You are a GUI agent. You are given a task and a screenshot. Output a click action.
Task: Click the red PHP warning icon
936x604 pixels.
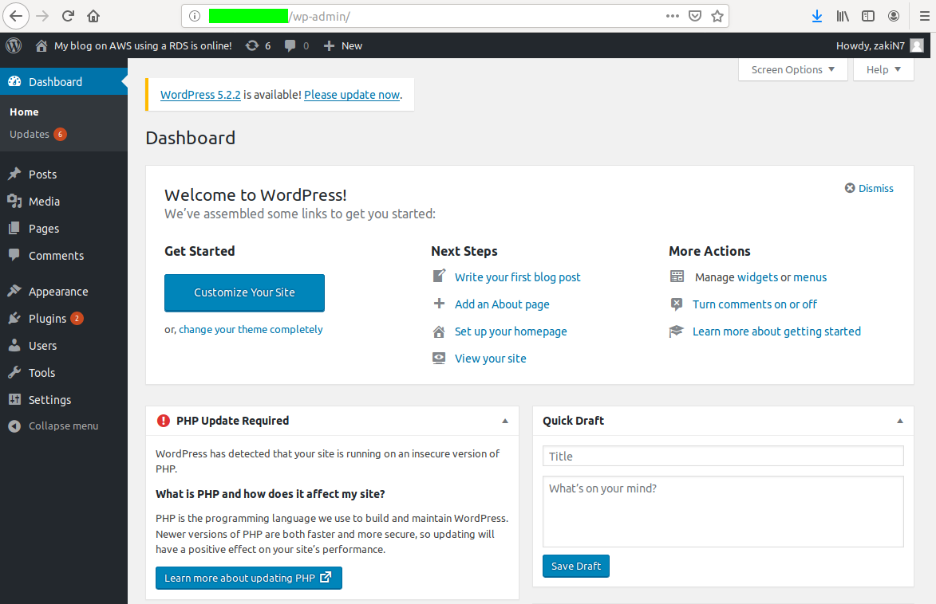[x=163, y=421]
